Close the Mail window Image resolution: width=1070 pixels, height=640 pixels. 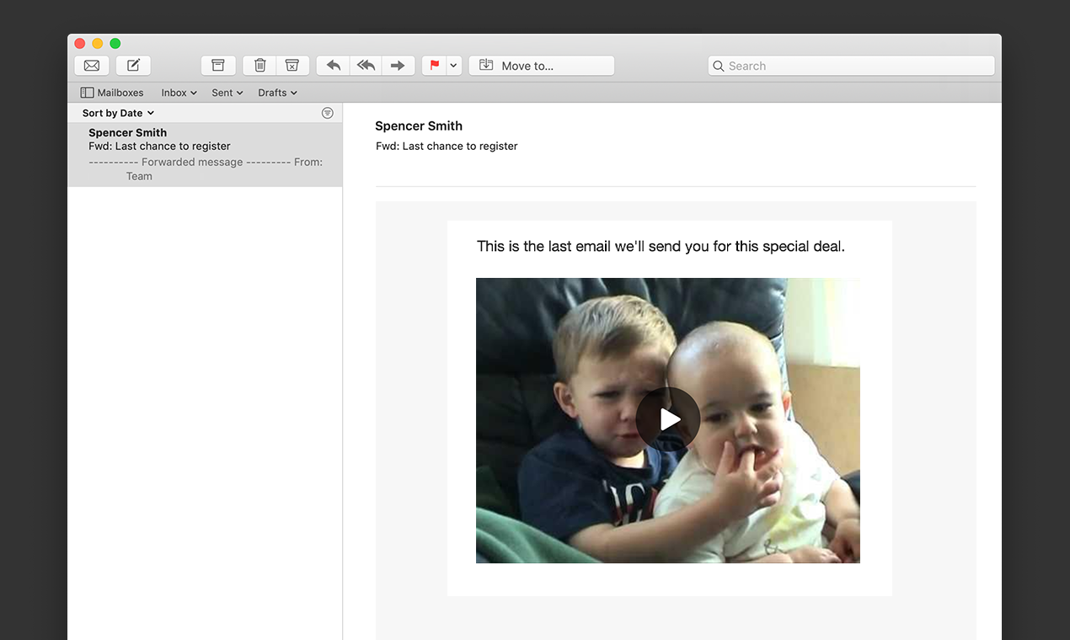80,44
